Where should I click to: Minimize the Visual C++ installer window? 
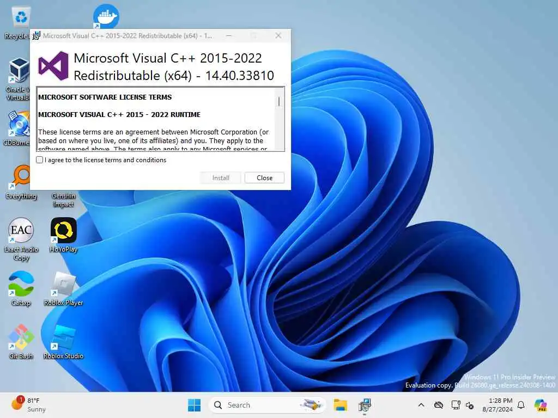pos(229,35)
